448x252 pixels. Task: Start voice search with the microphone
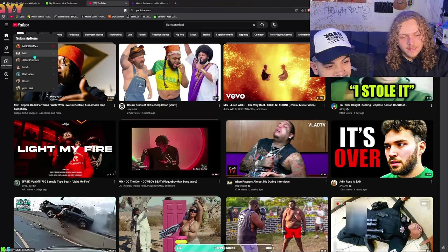(x=274, y=25)
